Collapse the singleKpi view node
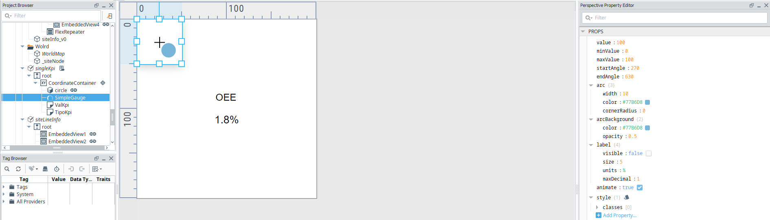 coord(22,69)
